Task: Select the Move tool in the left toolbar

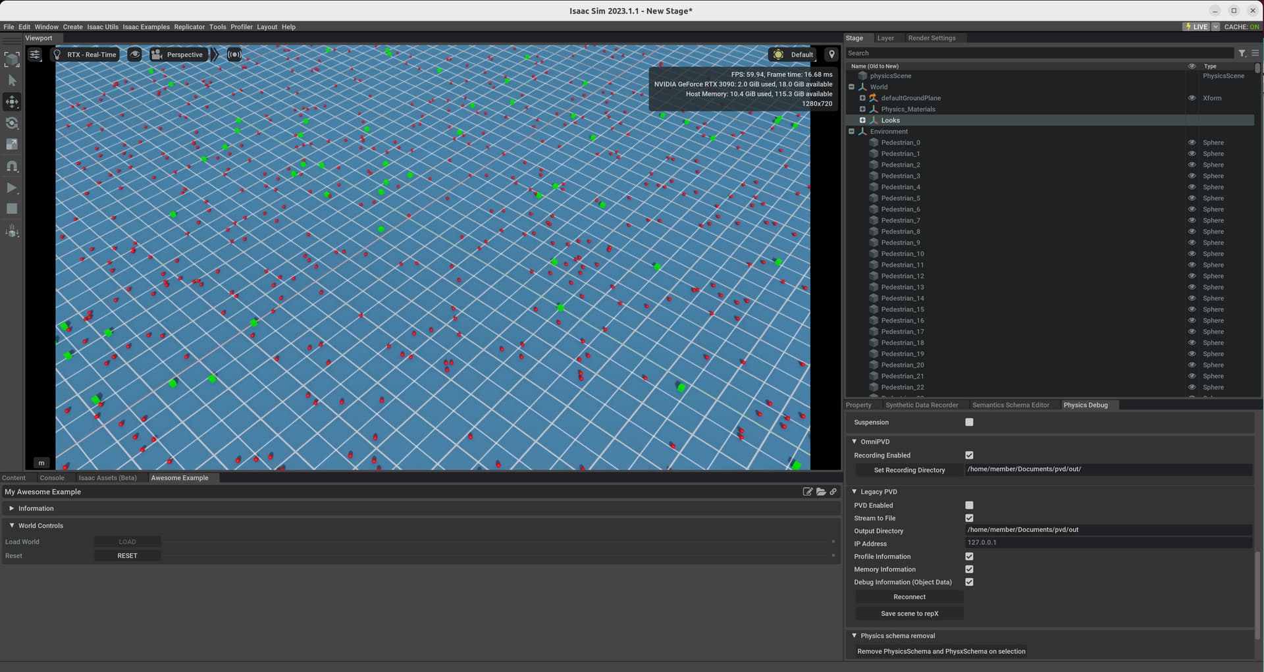Action: point(11,102)
